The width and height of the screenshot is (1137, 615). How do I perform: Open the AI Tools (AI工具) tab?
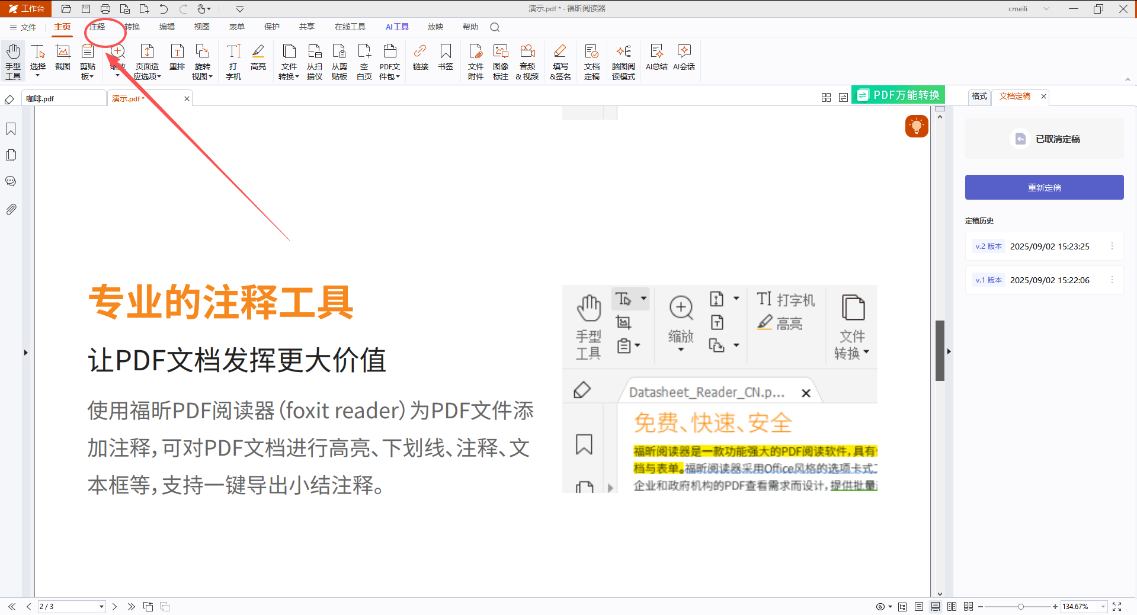click(x=397, y=27)
